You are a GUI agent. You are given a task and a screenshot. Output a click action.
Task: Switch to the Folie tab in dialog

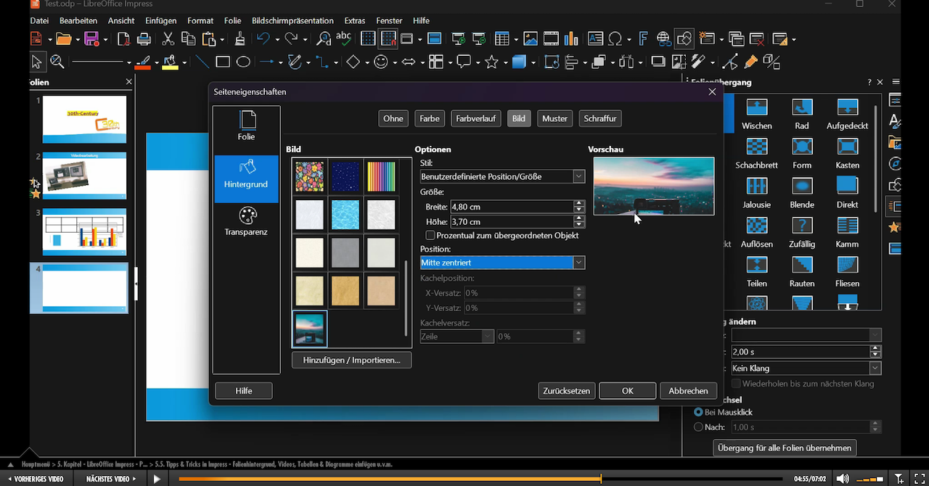(246, 124)
